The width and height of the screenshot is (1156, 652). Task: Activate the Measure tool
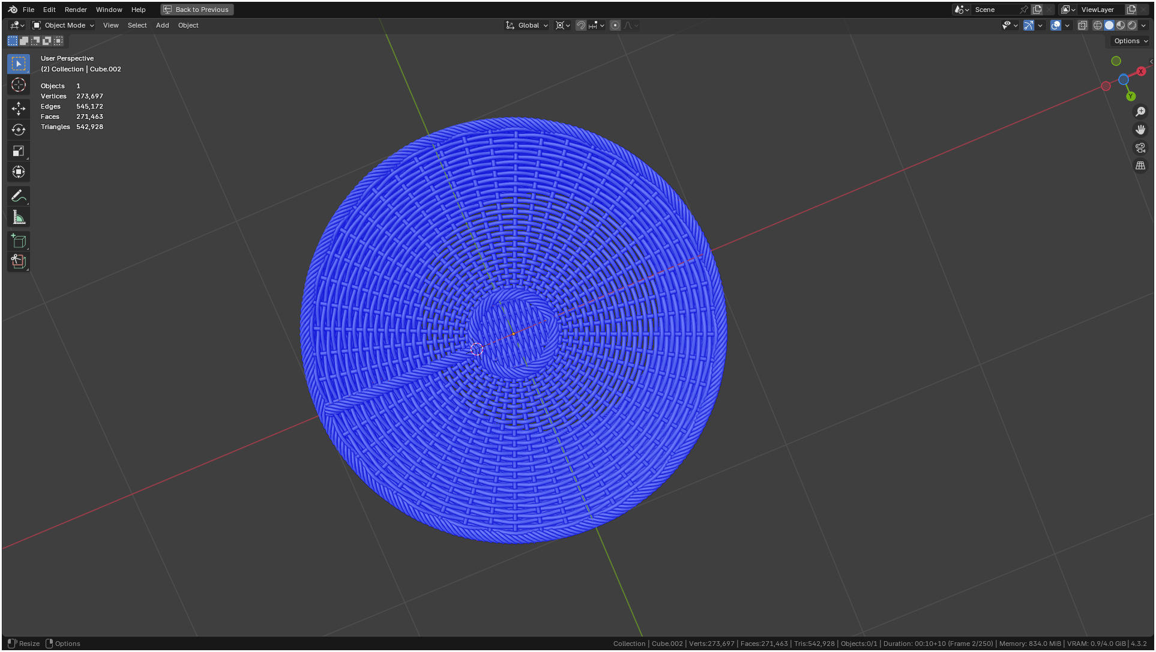19,218
